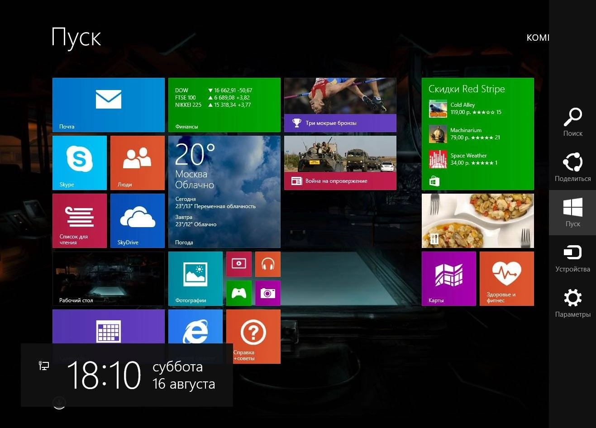This screenshot has width=596, height=428.
Task: Click the Завтра forecast line
Action: [196, 221]
